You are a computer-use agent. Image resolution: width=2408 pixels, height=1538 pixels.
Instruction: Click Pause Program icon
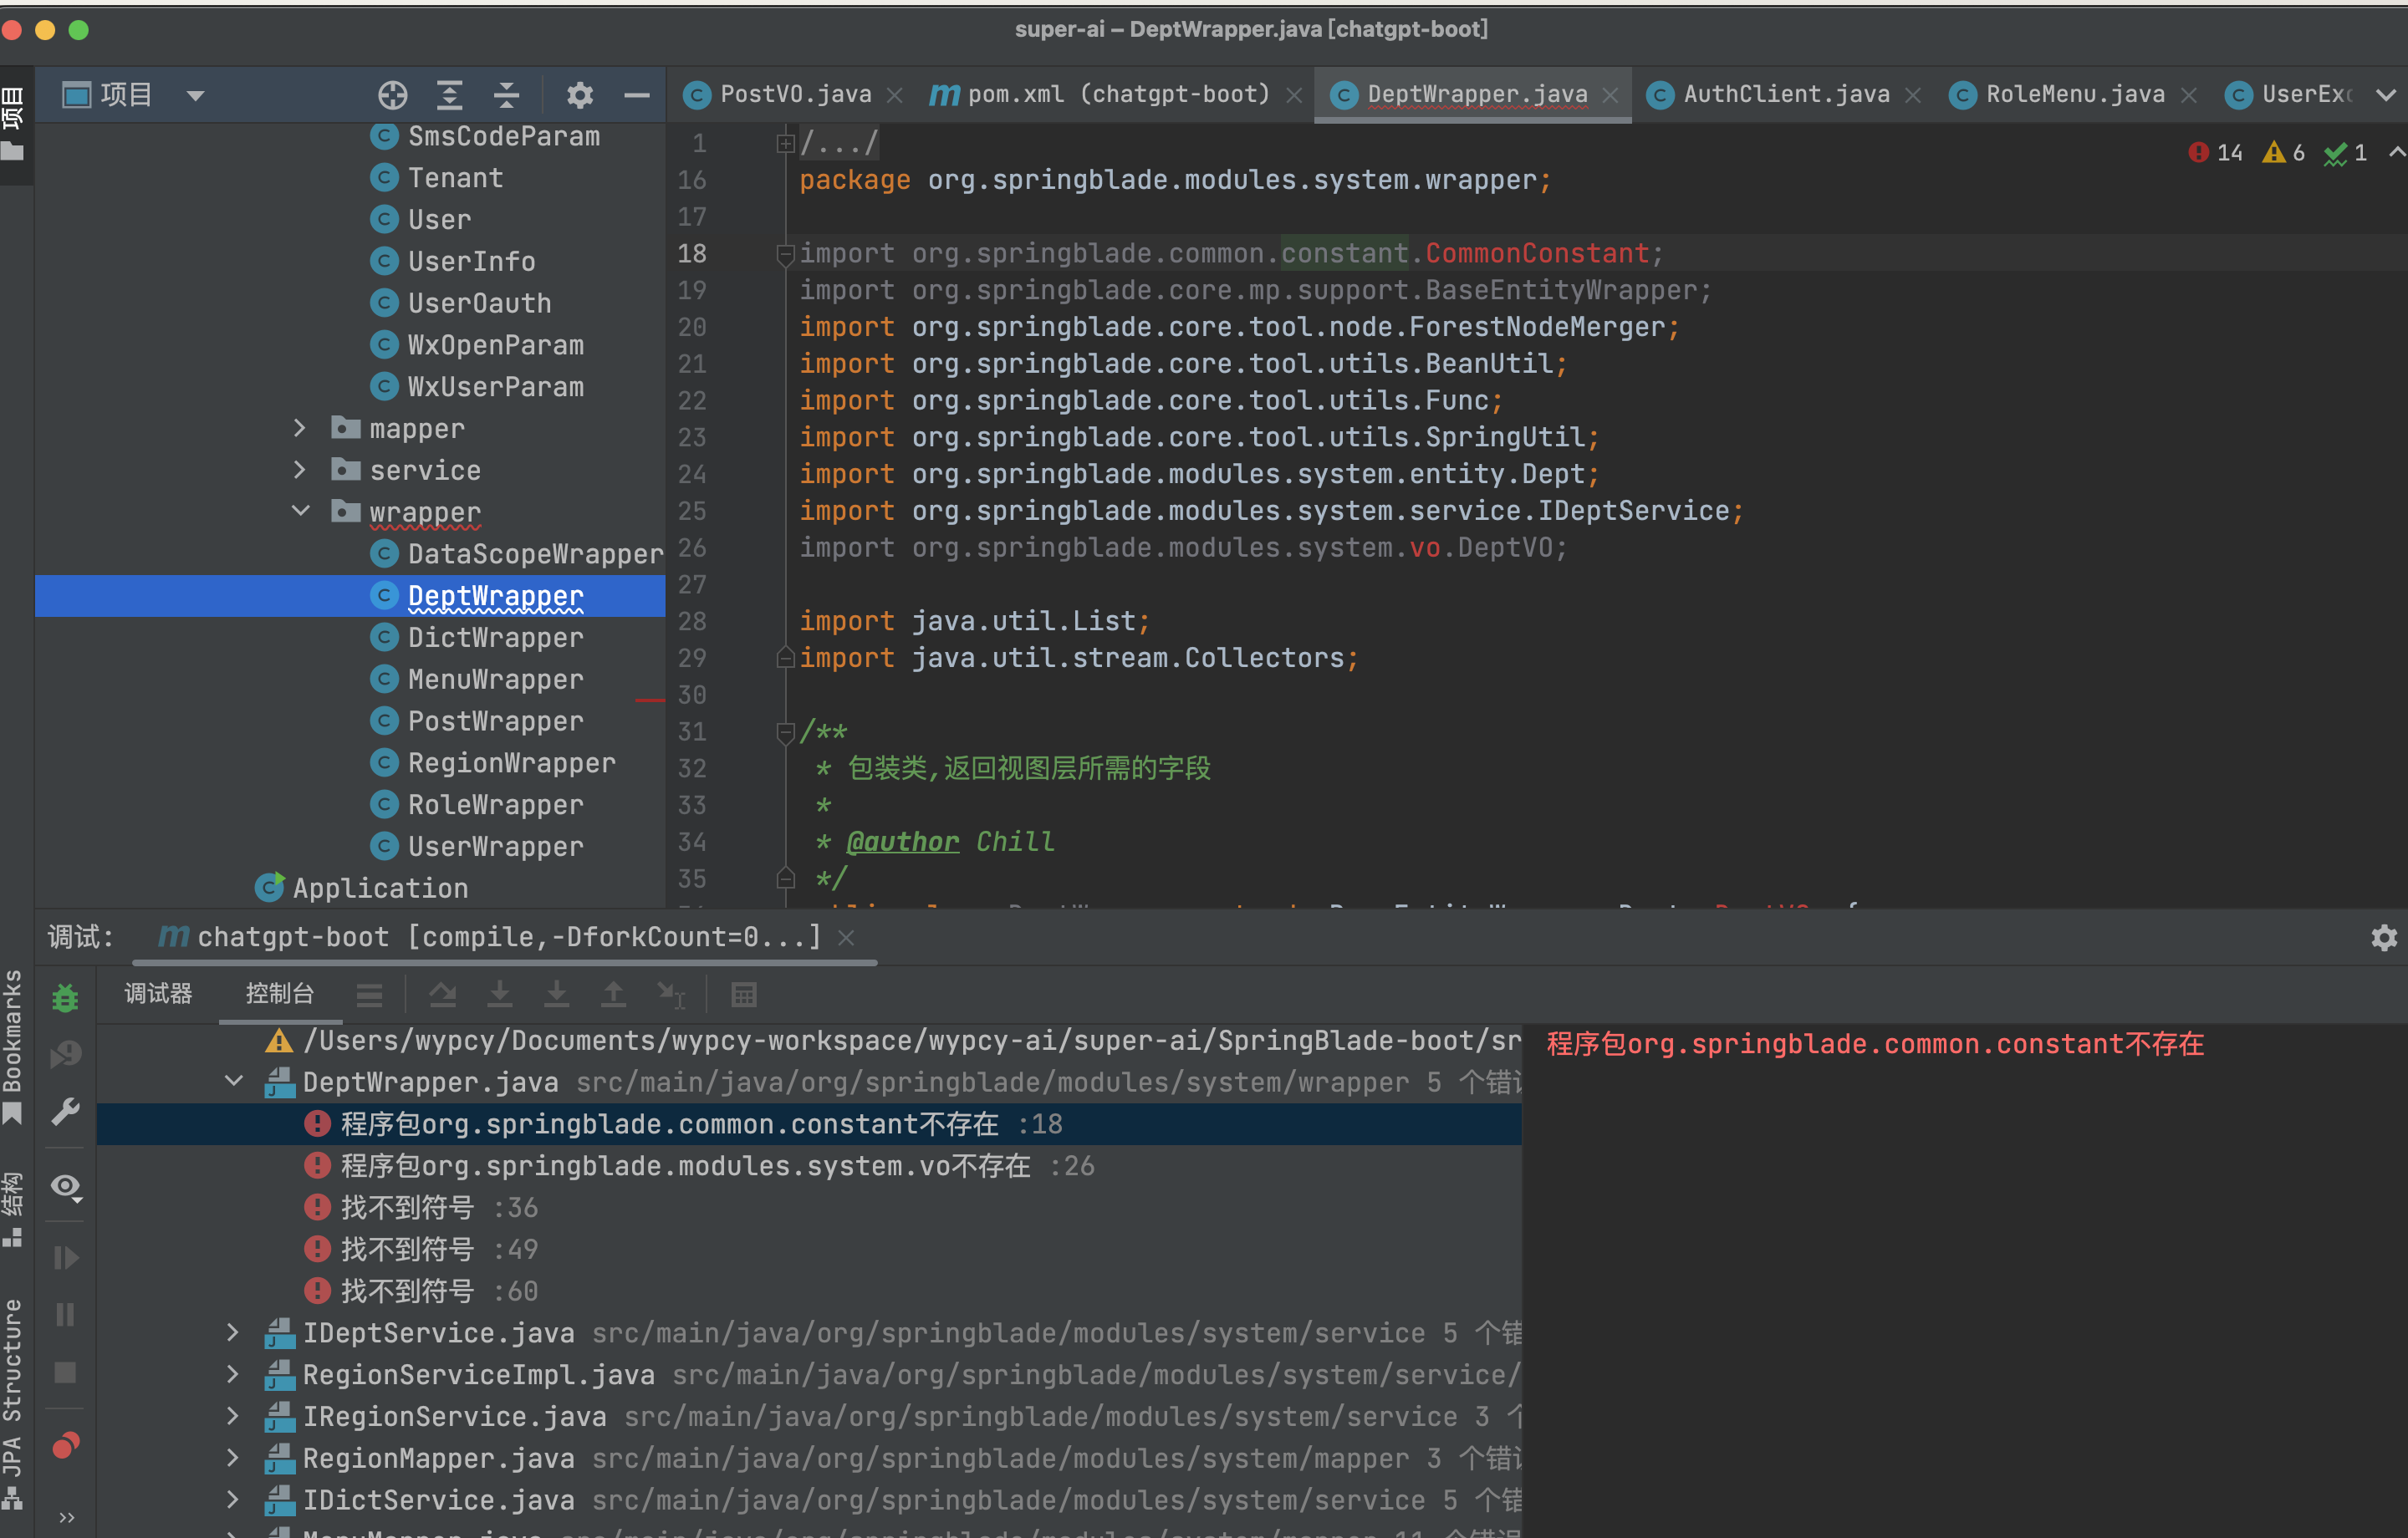pos(66,1314)
